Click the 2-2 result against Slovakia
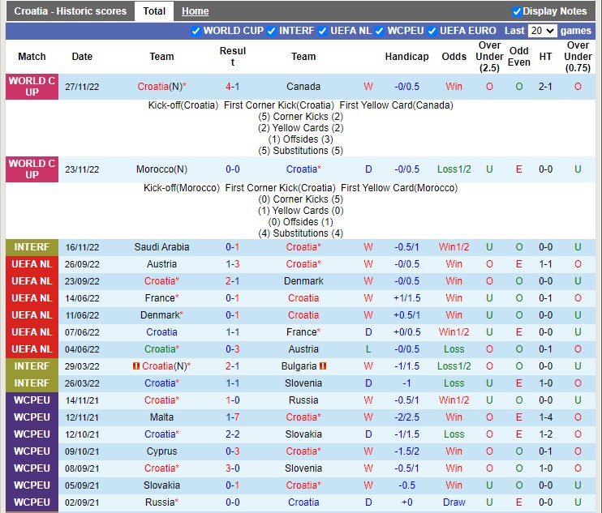 232,434
